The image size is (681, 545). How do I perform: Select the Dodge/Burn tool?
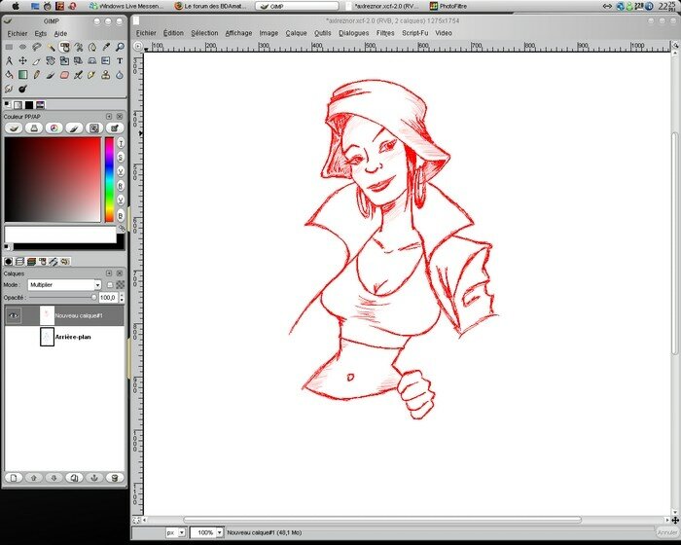click(x=22, y=89)
